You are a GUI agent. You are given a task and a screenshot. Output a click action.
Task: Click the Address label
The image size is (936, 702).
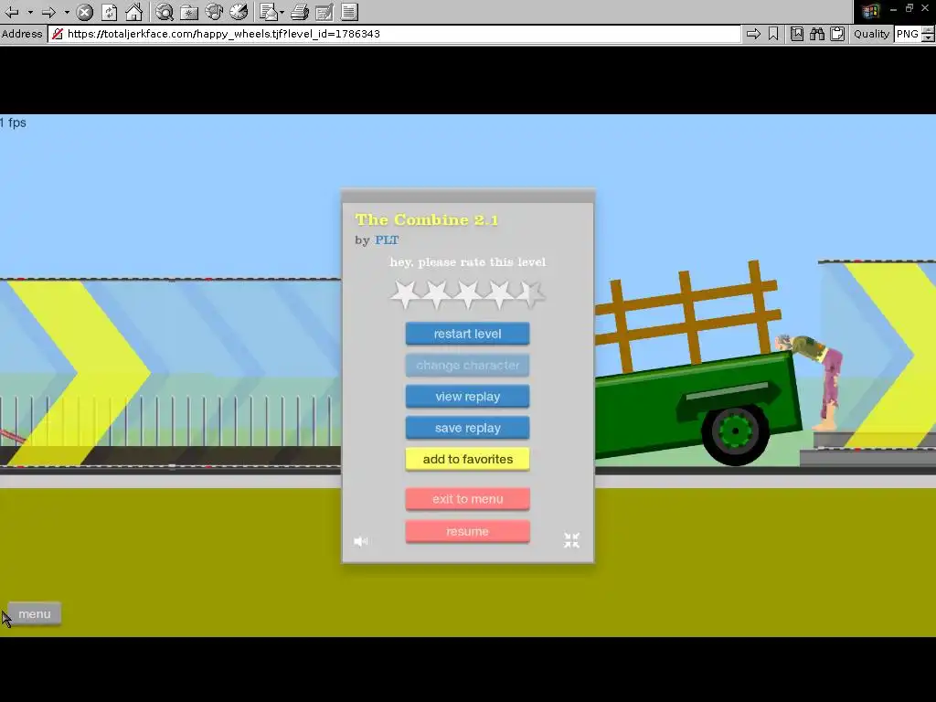(x=22, y=34)
